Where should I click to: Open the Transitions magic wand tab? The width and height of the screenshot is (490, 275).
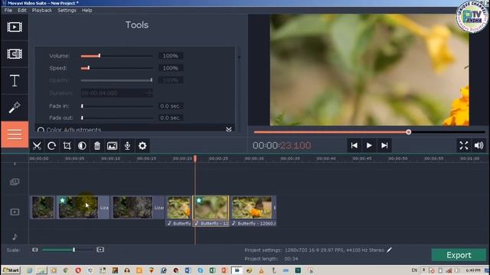click(x=15, y=108)
